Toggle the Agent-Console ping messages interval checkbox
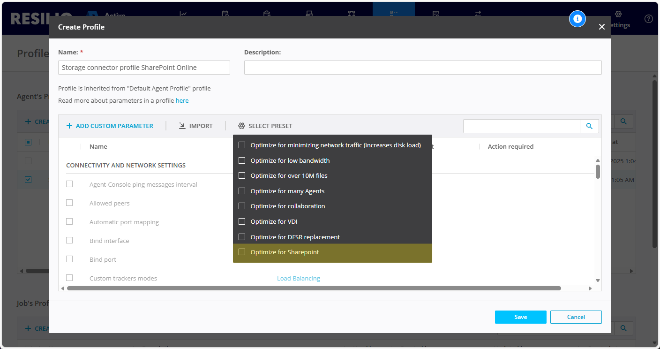The width and height of the screenshot is (660, 349). click(x=69, y=184)
